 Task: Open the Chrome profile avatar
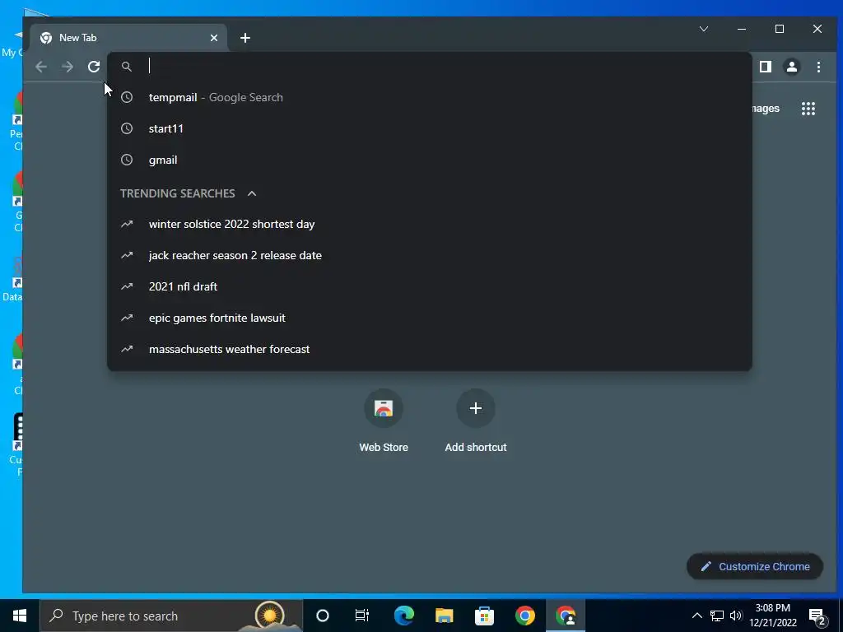791,67
